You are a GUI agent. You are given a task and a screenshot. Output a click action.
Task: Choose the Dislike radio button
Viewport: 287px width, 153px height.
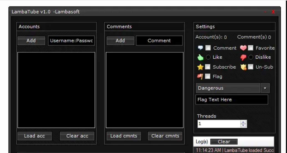tap(251, 57)
